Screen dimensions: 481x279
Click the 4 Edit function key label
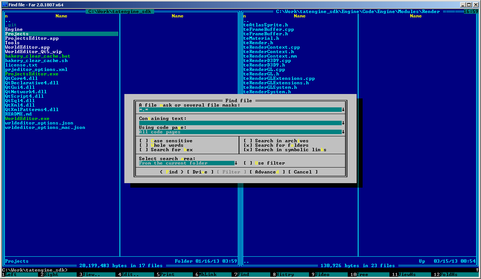click(x=129, y=275)
